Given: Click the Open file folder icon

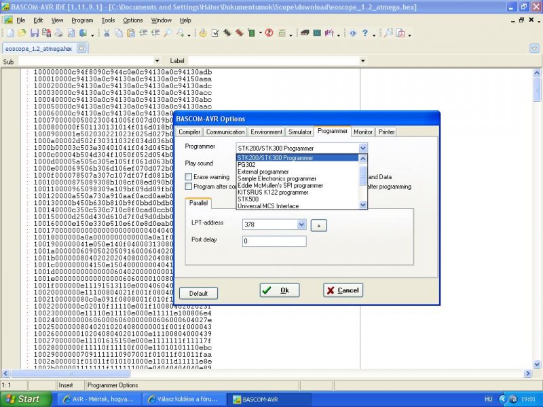Looking at the screenshot, I should click(22, 33).
